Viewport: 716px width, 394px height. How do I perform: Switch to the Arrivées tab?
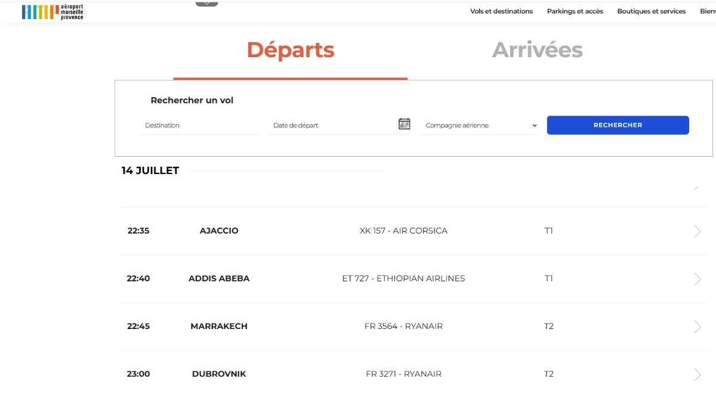[x=538, y=50]
